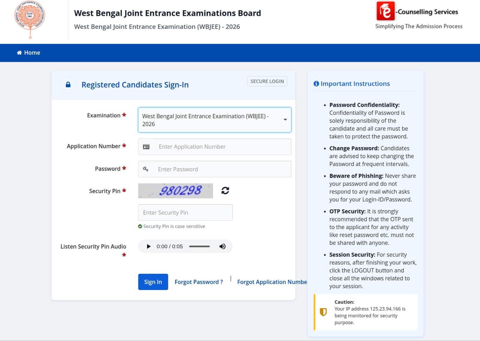Click the green check icon by case sensitive note

[x=140, y=226]
